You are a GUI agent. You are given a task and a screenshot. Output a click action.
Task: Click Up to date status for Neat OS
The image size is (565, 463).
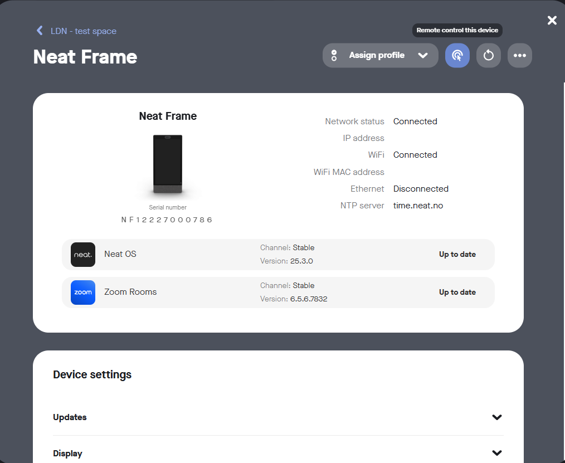pos(457,255)
